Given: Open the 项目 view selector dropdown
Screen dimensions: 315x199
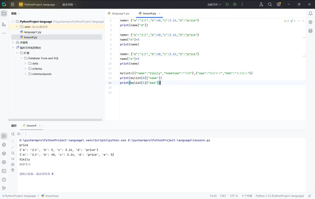Looking at the screenshot, I should [15, 13].
